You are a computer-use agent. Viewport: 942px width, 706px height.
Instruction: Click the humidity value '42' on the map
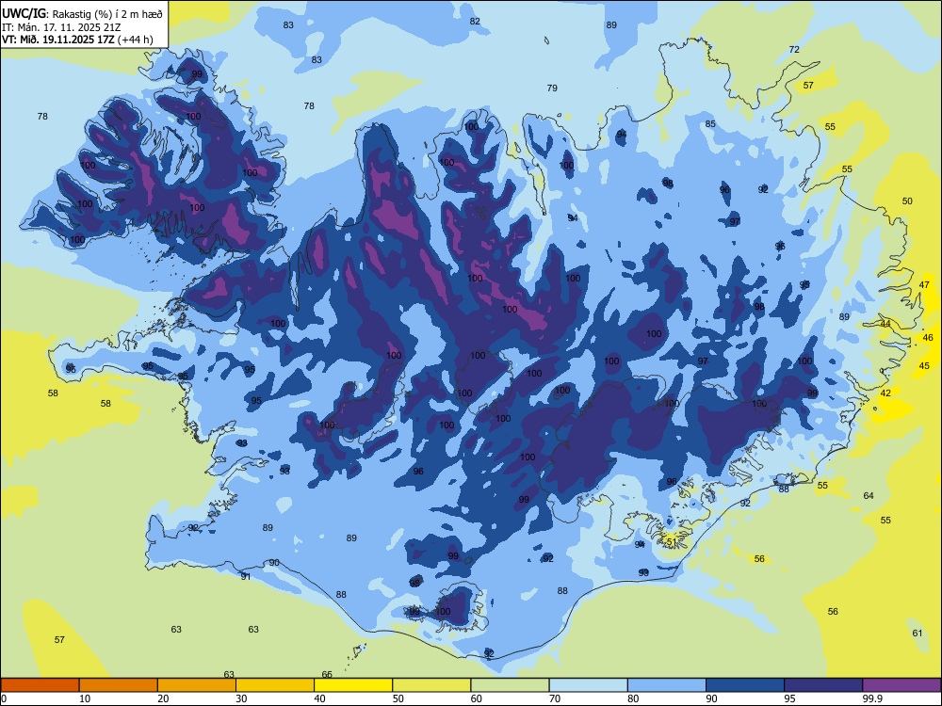[885, 393]
